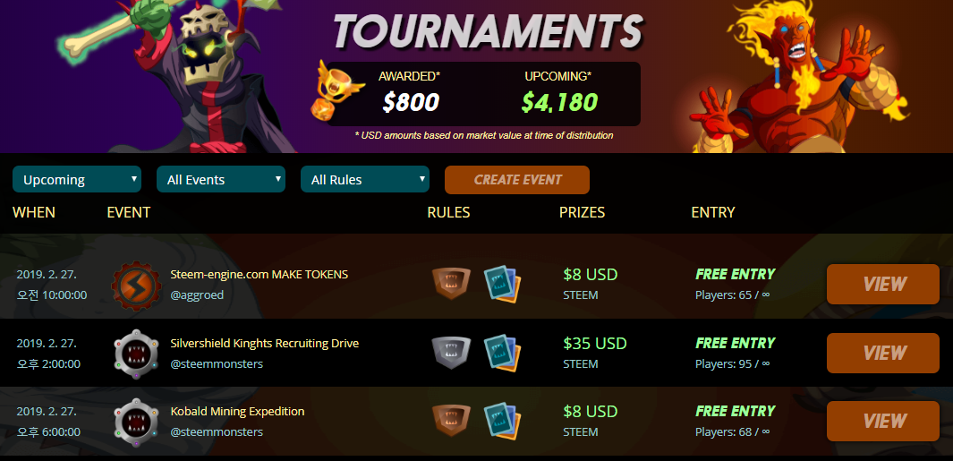Open the Upcoming status dropdown
Viewport: 953px width, 461px height.
[x=77, y=179]
